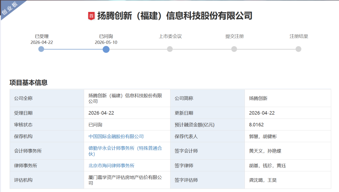339x192 pixels.
Task: Click the 预计融资金额(亿元) label cell
Action: point(207,125)
